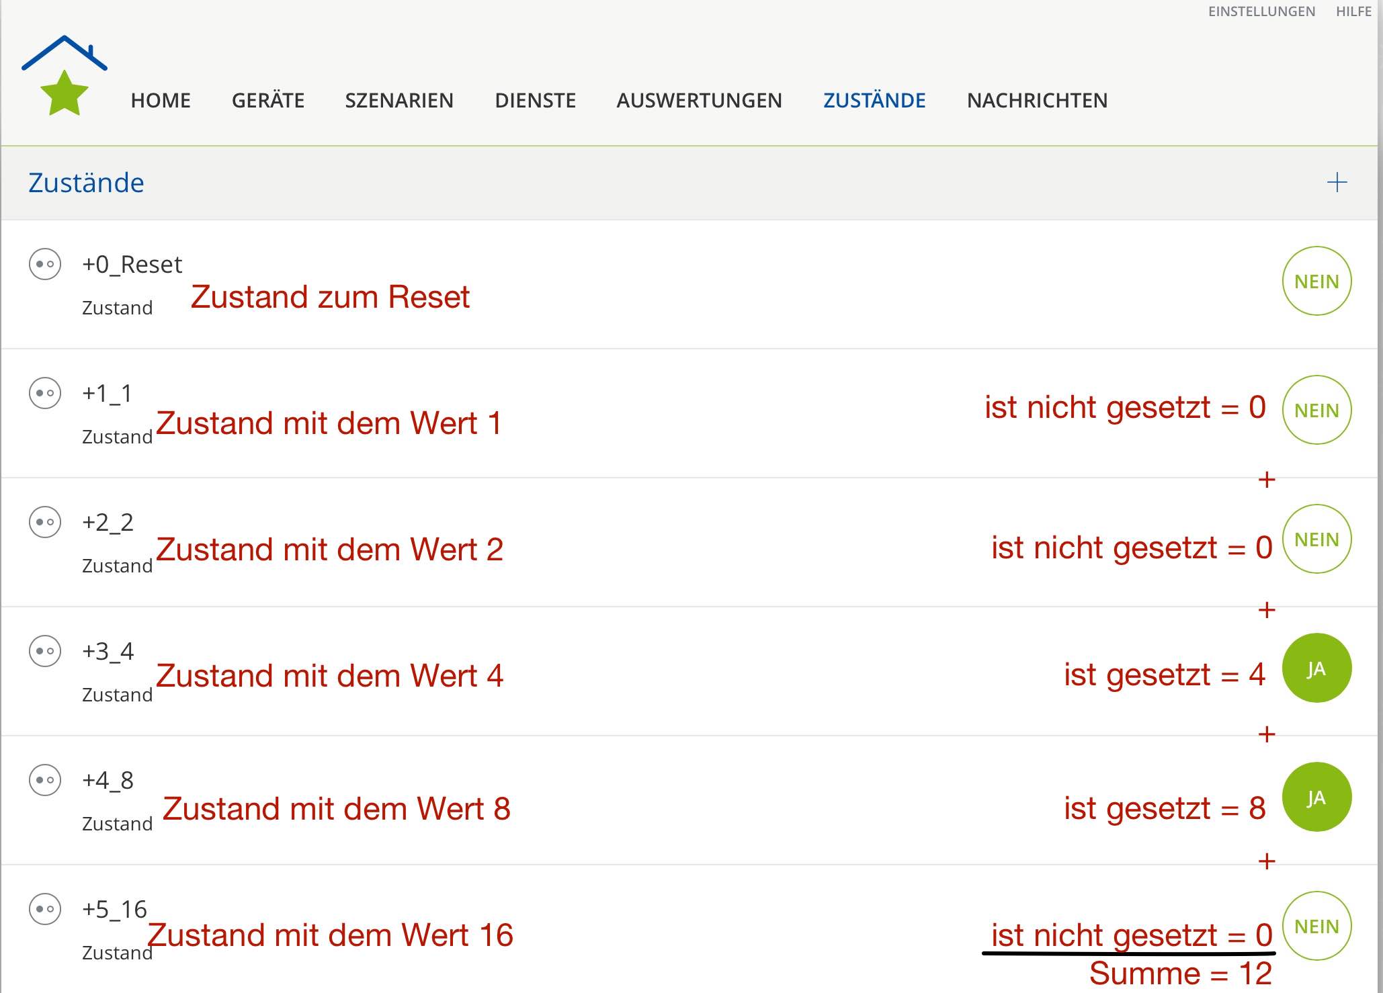Click the house and star home logo
This screenshot has height=993, width=1383.
tap(65, 75)
